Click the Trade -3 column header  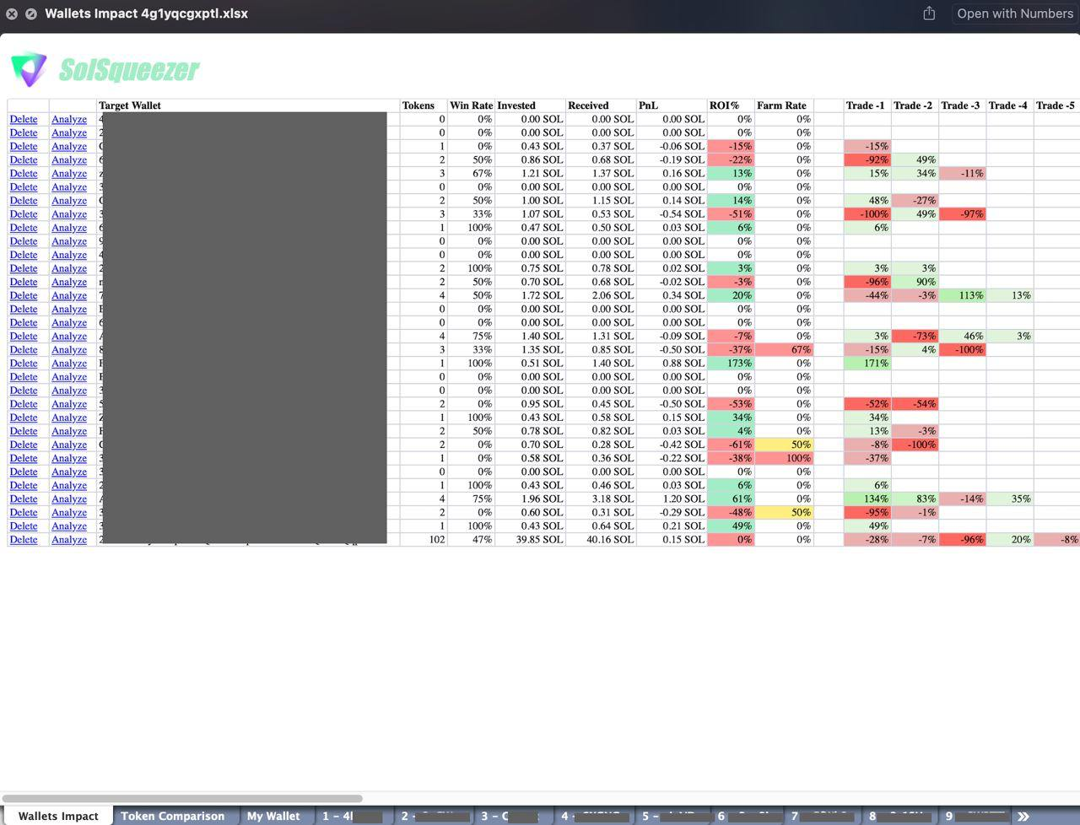[x=961, y=105]
